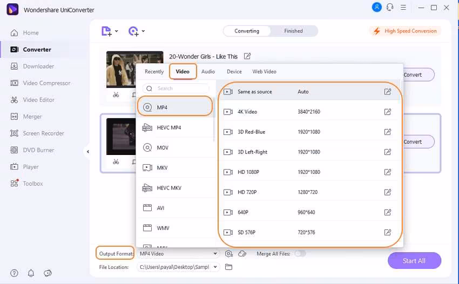
Task: Switch to the Converting tab
Action: [247, 31]
